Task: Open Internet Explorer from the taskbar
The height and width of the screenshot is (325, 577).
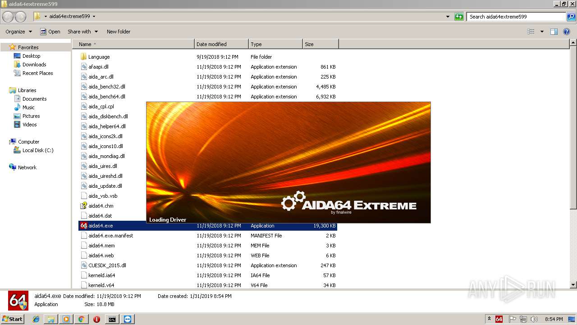Action: tap(36, 319)
